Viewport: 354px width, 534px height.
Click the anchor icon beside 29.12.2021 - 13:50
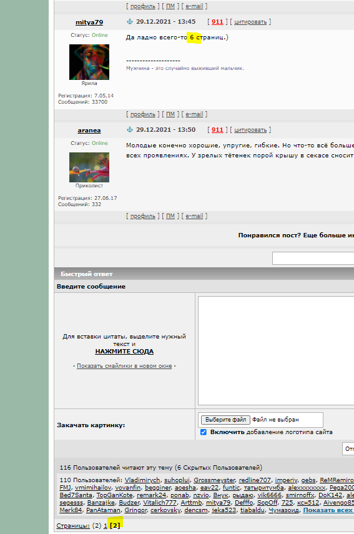[x=130, y=130]
